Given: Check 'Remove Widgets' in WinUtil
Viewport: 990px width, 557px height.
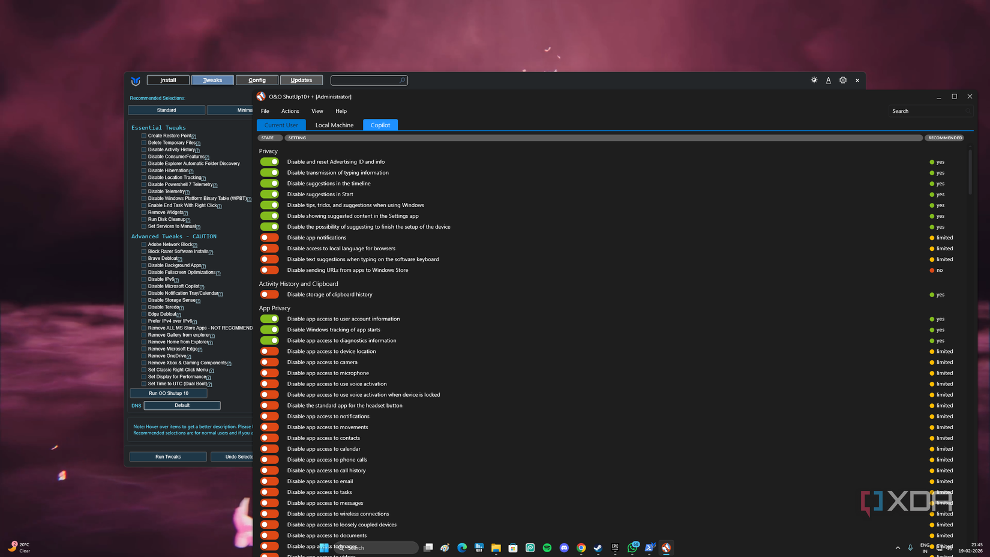Looking at the screenshot, I should click(x=144, y=212).
